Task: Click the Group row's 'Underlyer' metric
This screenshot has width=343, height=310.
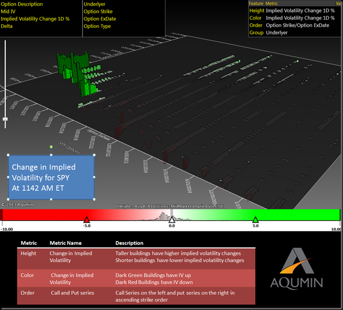Action: (277, 33)
